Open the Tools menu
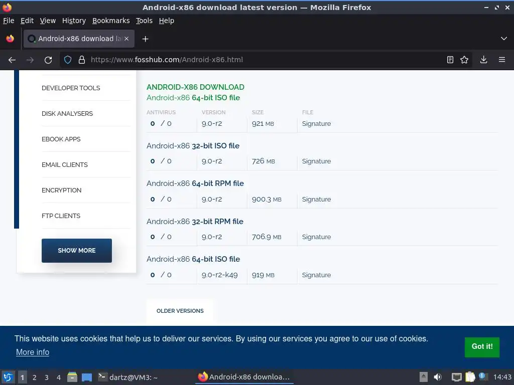This screenshot has width=514, height=385. [x=144, y=21]
